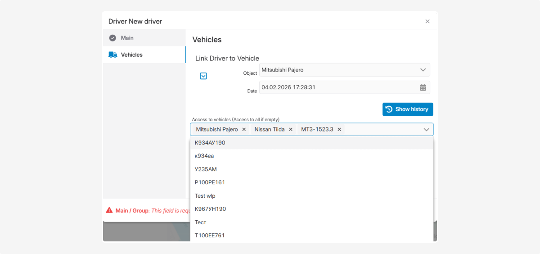
Task: Remove Nissan Tiida tag from access list
Action: (x=291, y=129)
